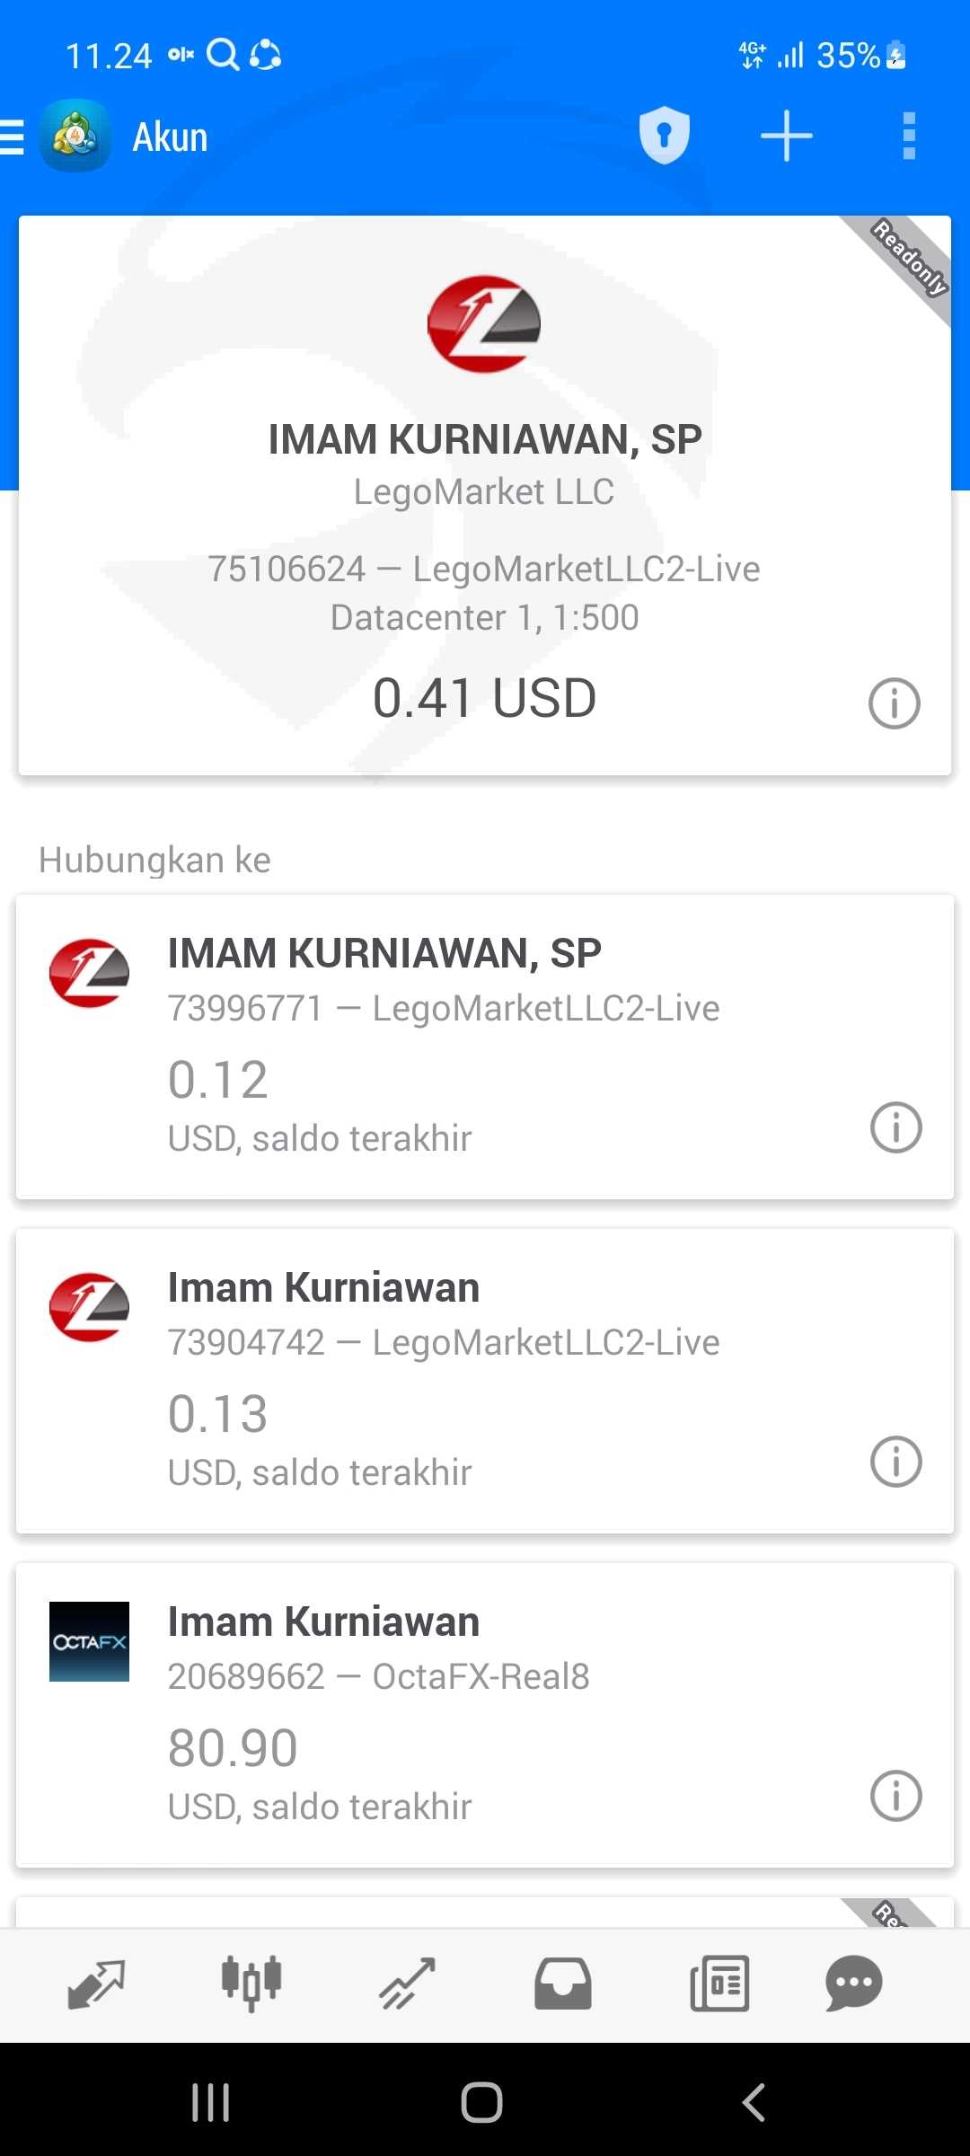The width and height of the screenshot is (970, 2156).
Task: Tap the MetaTrader app logo
Action: coord(75,137)
